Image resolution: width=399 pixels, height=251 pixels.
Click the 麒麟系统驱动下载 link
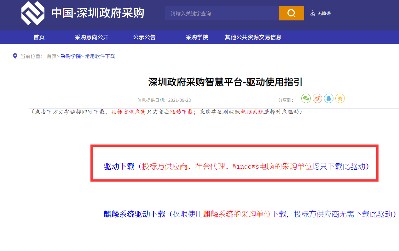134,214
